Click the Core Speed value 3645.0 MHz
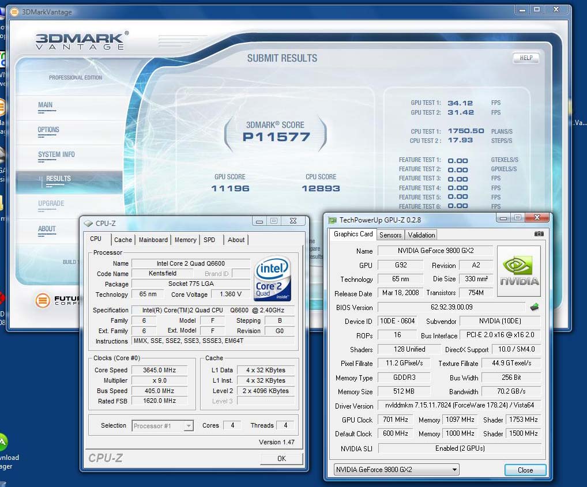The width and height of the screenshot is (587, 487). click(x=159, y=370)
